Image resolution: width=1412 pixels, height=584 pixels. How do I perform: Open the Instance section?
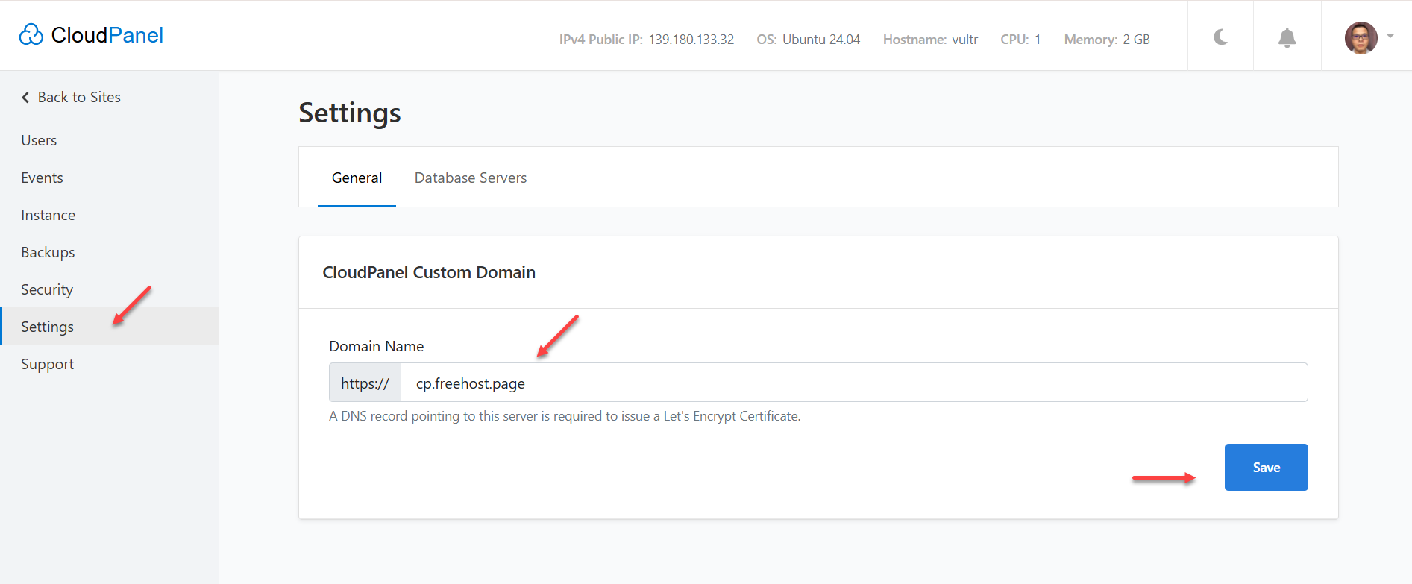48,215
